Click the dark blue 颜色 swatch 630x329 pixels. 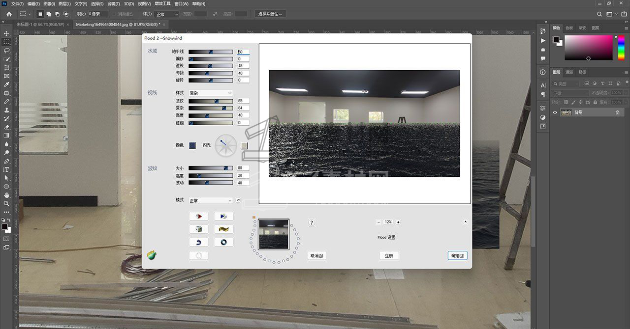193,145
